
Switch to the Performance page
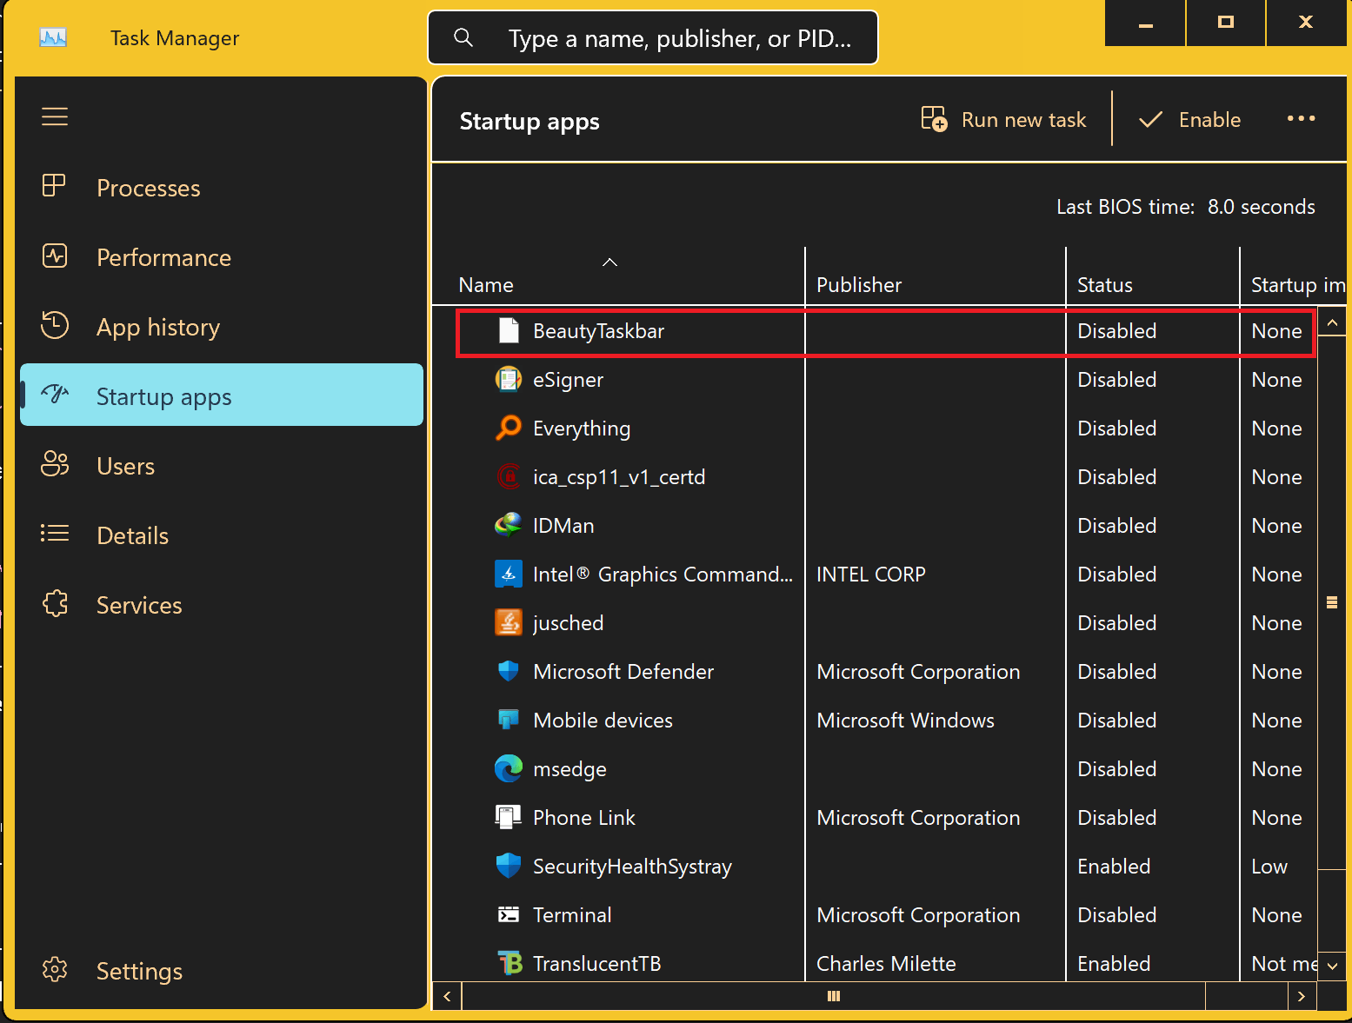click(x=163, y=257)
